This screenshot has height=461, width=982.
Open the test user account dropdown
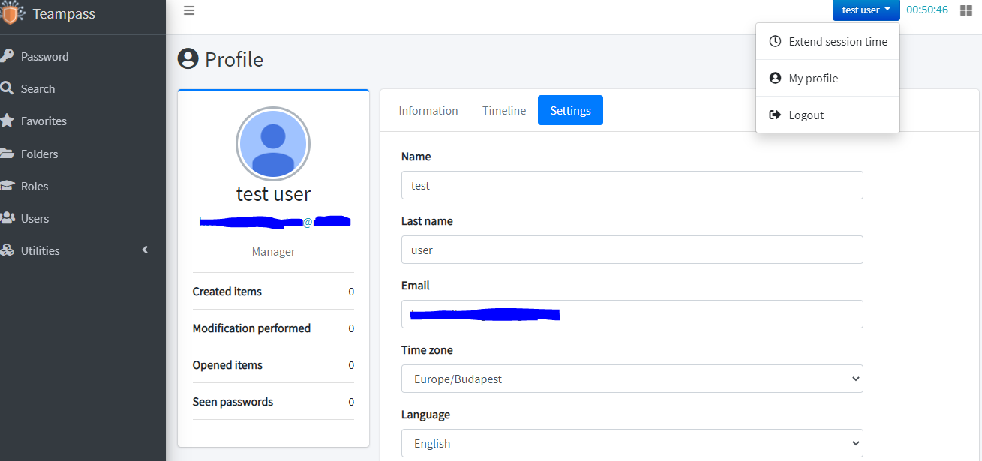pyautogui.click(x=866, y=10)
